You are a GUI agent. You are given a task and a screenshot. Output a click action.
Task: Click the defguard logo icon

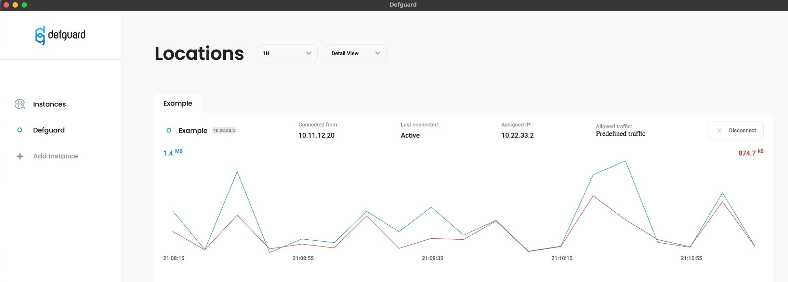pos(40,35)
